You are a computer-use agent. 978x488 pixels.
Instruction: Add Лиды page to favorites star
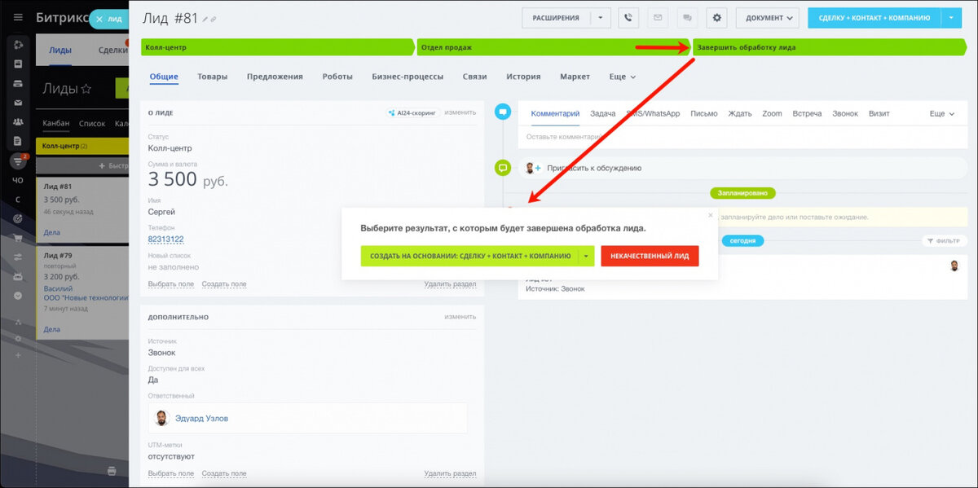tap(86, 89)
